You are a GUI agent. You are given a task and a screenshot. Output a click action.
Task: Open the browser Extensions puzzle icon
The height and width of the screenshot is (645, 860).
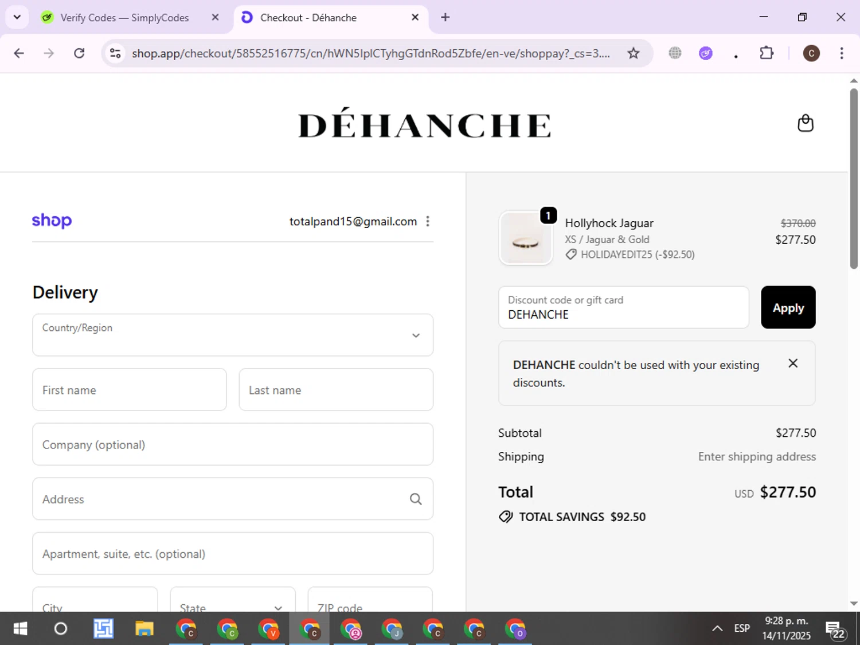point(767,53)
